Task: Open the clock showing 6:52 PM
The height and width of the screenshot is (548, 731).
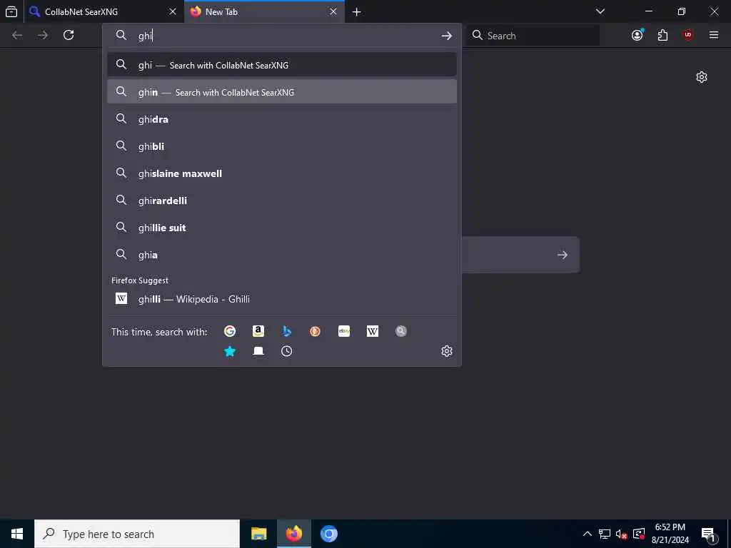Action: pyautogui.click(x=670, y=534)
